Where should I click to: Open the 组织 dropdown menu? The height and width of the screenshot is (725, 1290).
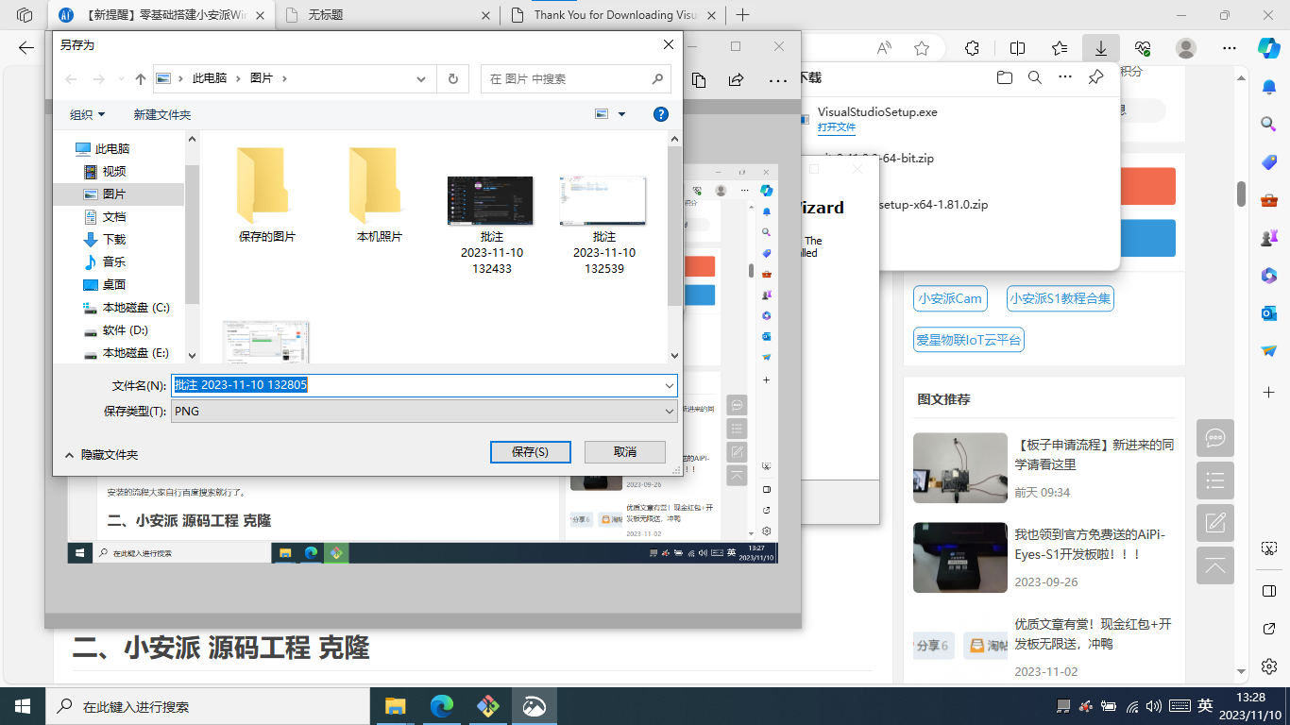pos(88,114)
